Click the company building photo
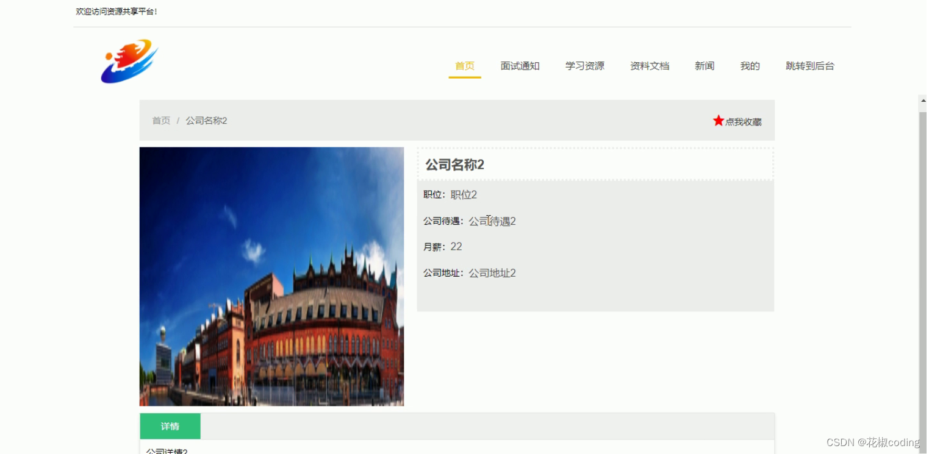This screenshot has width=929, height=454. click(271, 276)
